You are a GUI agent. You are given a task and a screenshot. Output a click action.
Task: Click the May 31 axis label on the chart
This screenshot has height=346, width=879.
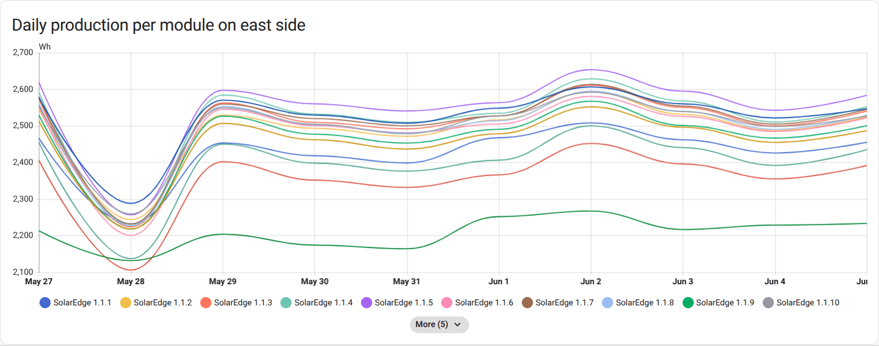tap(407, 281)
